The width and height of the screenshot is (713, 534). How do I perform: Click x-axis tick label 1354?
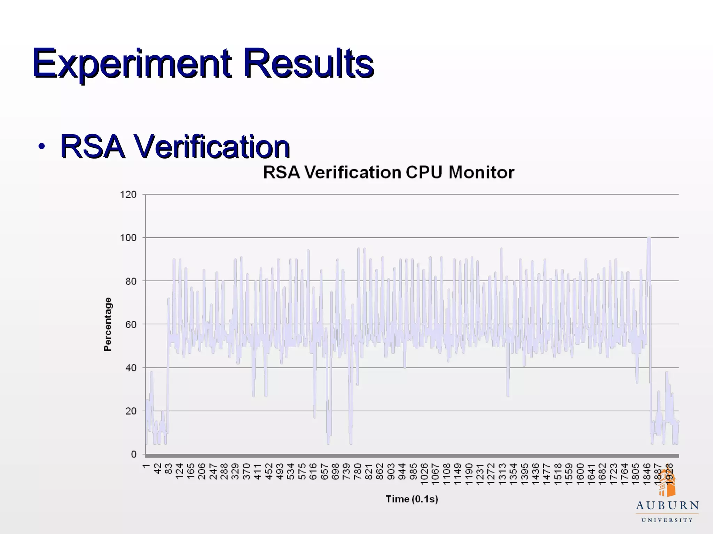point(514,474)
